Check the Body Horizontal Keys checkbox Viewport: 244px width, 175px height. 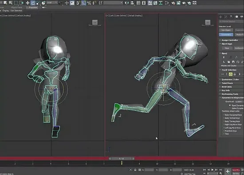tap(224, 115)
